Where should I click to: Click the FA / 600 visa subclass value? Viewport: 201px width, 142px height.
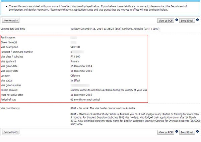76,56
